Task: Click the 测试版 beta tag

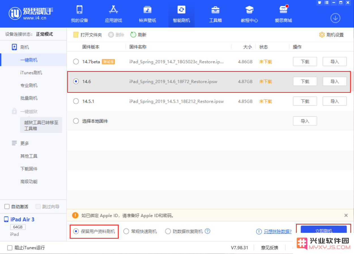Action: coord(108,62)
